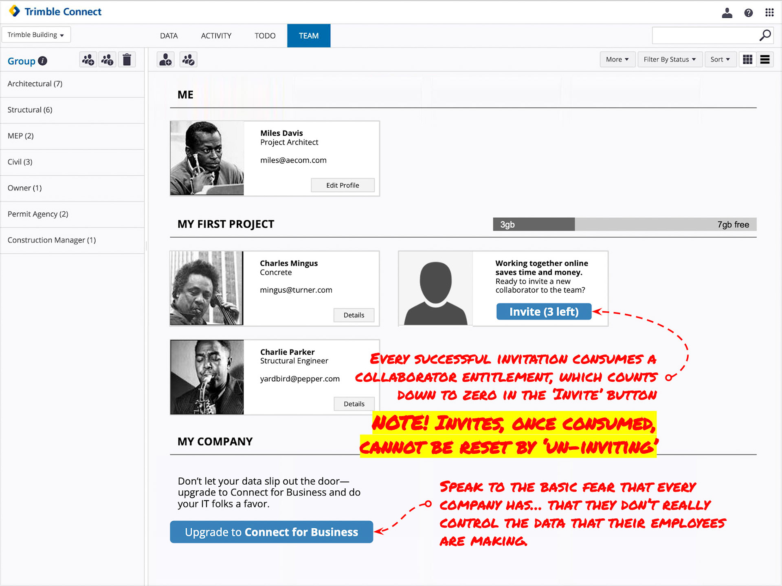Delete group with trash icon
The width and height of the screenshot is (782, 586).
[x=127, y=60]
